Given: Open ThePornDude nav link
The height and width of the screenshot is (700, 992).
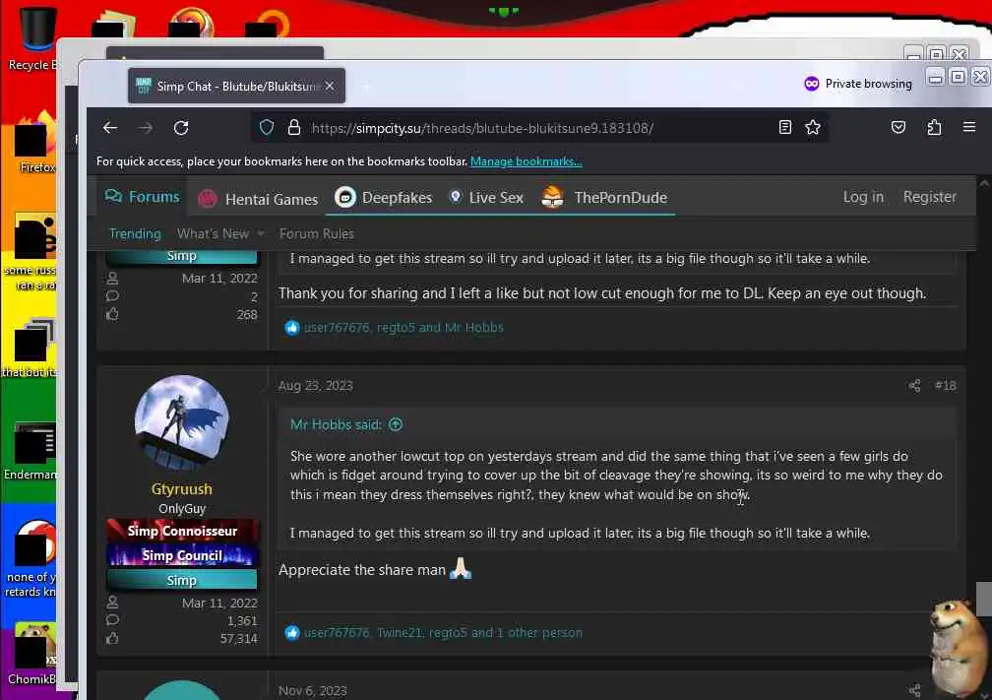Looking at the screenshot, I should click(604, 198).
